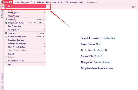Open the user account dropdown
The height and width of the screenshot is (90, 138).
pos(134,7)
